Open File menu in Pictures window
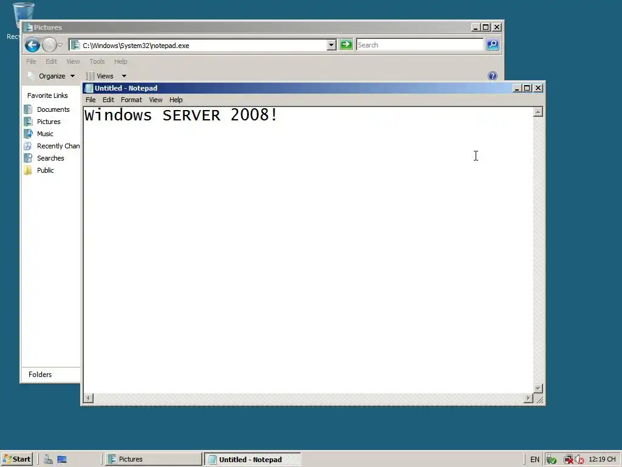Image resolution: width=622 pixels, height=467 pixels. tap(31, 61)
